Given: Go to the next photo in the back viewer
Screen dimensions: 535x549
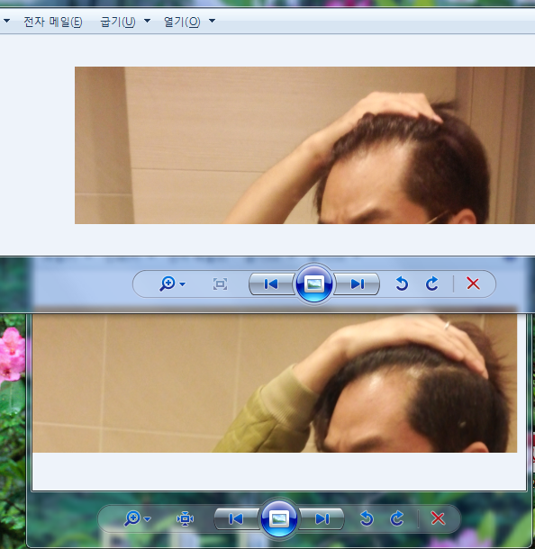Looking at the screenshot, I should pyautogui.click(x=322, y=518).
